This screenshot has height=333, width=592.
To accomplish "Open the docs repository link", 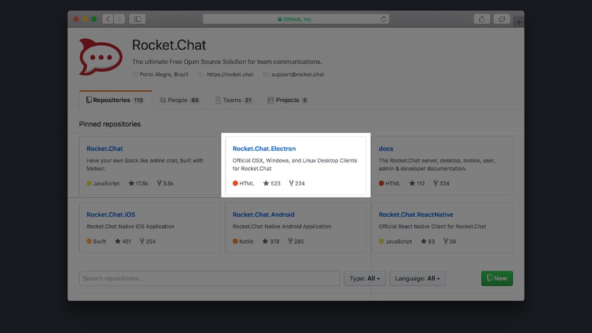I will click(x=386, y=149).
